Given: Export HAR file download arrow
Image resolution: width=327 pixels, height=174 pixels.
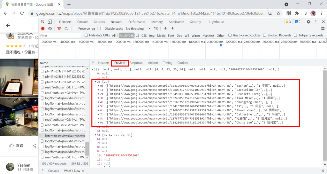Looking at the screenshot, I should coord(172,28).
